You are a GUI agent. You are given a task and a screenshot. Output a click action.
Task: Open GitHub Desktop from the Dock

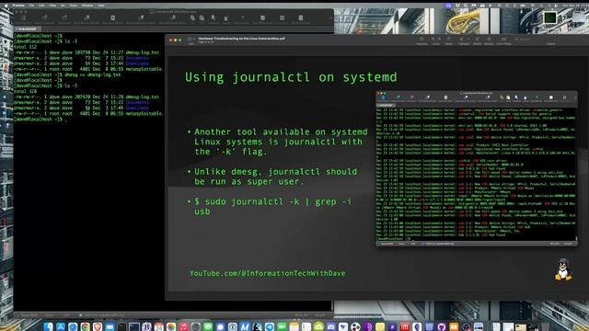pos(442,326)
